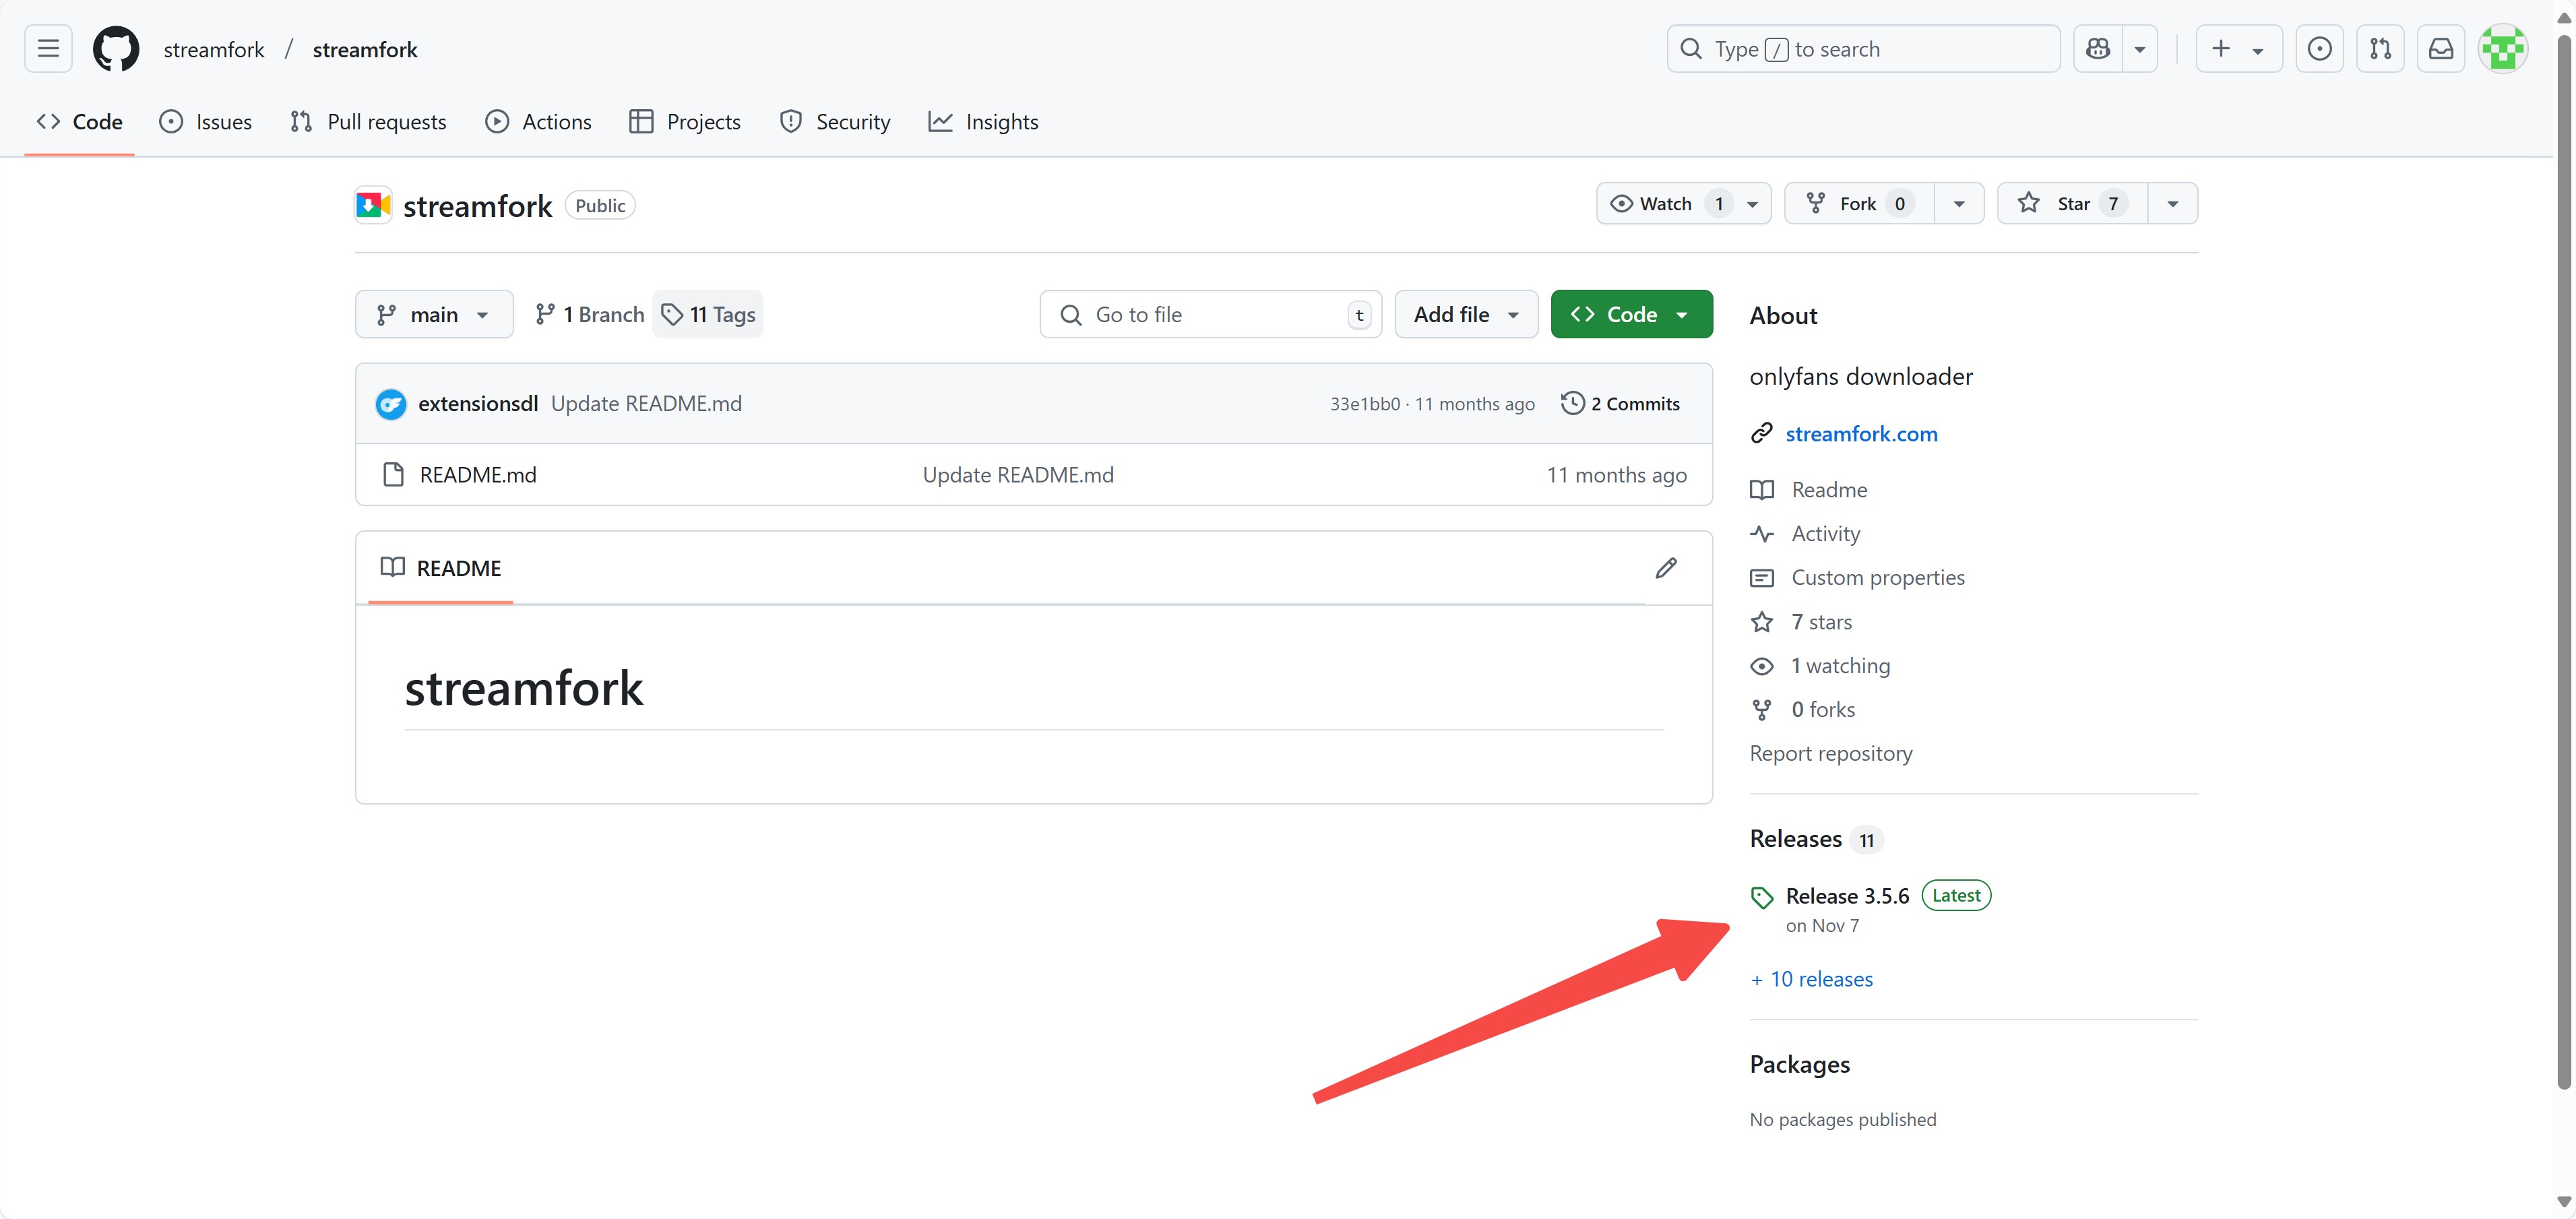Click the commits history clock icon

click(1572, 403)
